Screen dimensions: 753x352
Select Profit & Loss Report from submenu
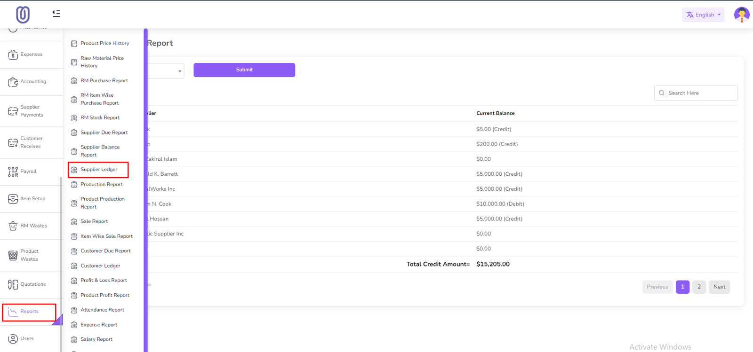pos(104,281)
